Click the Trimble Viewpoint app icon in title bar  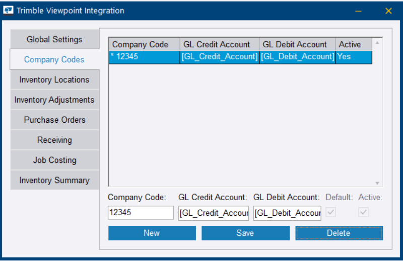8,11
